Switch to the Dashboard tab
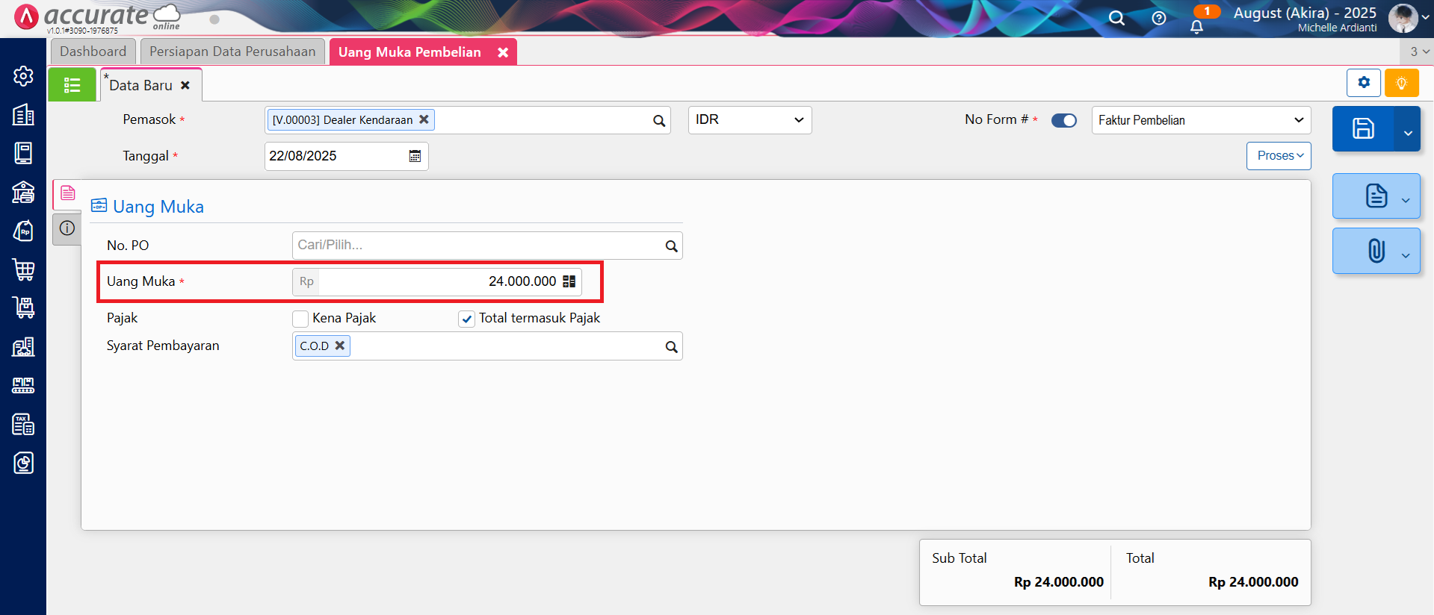 (x=93, y=51)
